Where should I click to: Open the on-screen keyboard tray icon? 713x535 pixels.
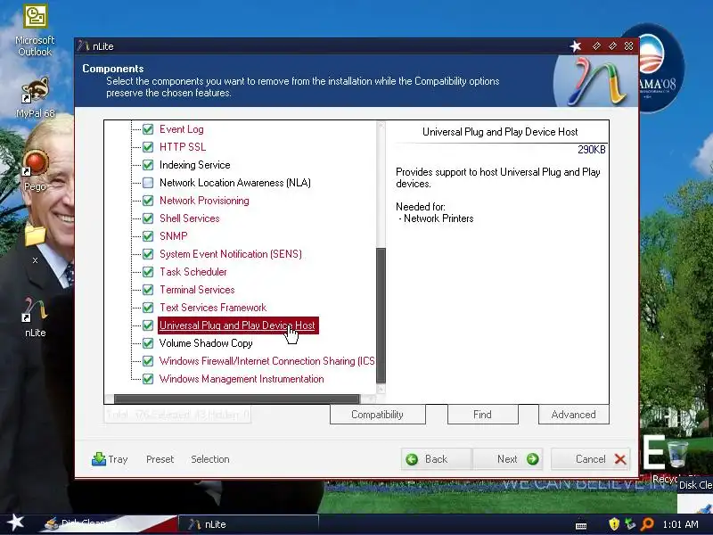[x=581, y=526]
